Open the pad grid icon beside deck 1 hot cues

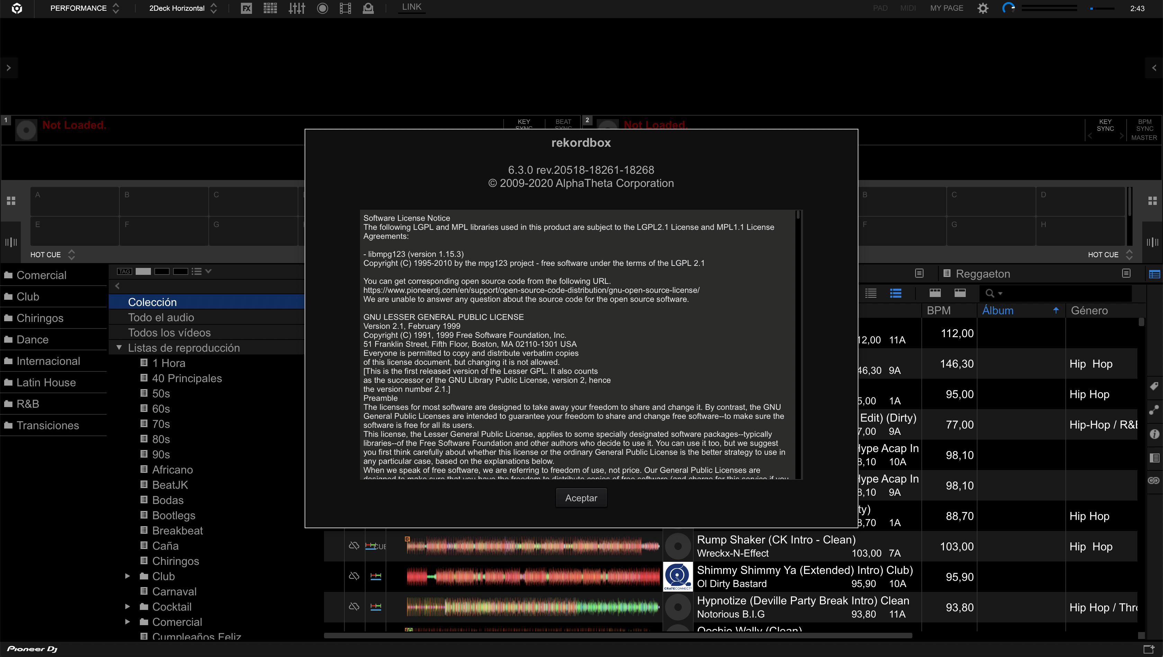(x=11, y=200)
